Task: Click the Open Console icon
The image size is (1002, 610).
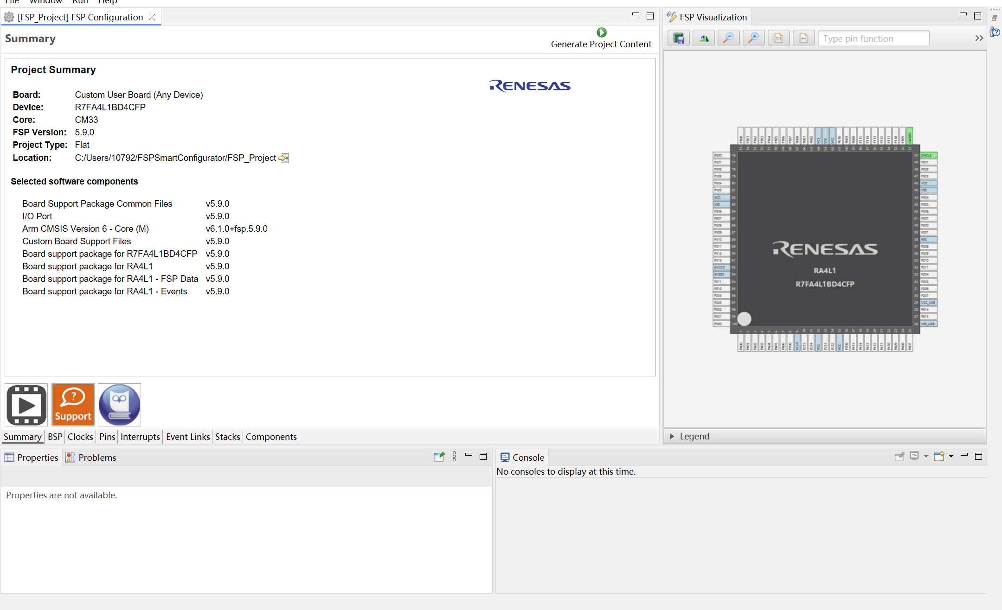Action: pos(939,456)
